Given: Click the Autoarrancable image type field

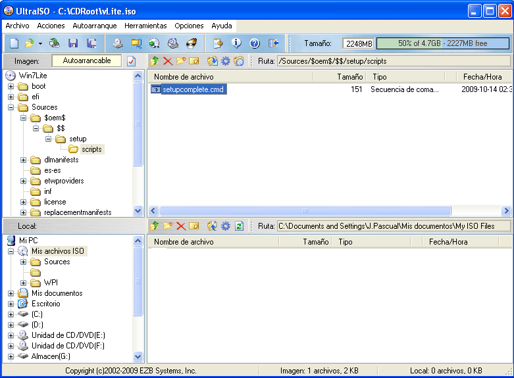Looking at the screenshot, I should pos(87,61).
